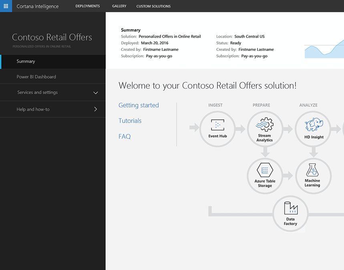Click the 'Ready' status value
Image resolution: width=344 pixels, height=270 pixels.
(x=235, y=43)
